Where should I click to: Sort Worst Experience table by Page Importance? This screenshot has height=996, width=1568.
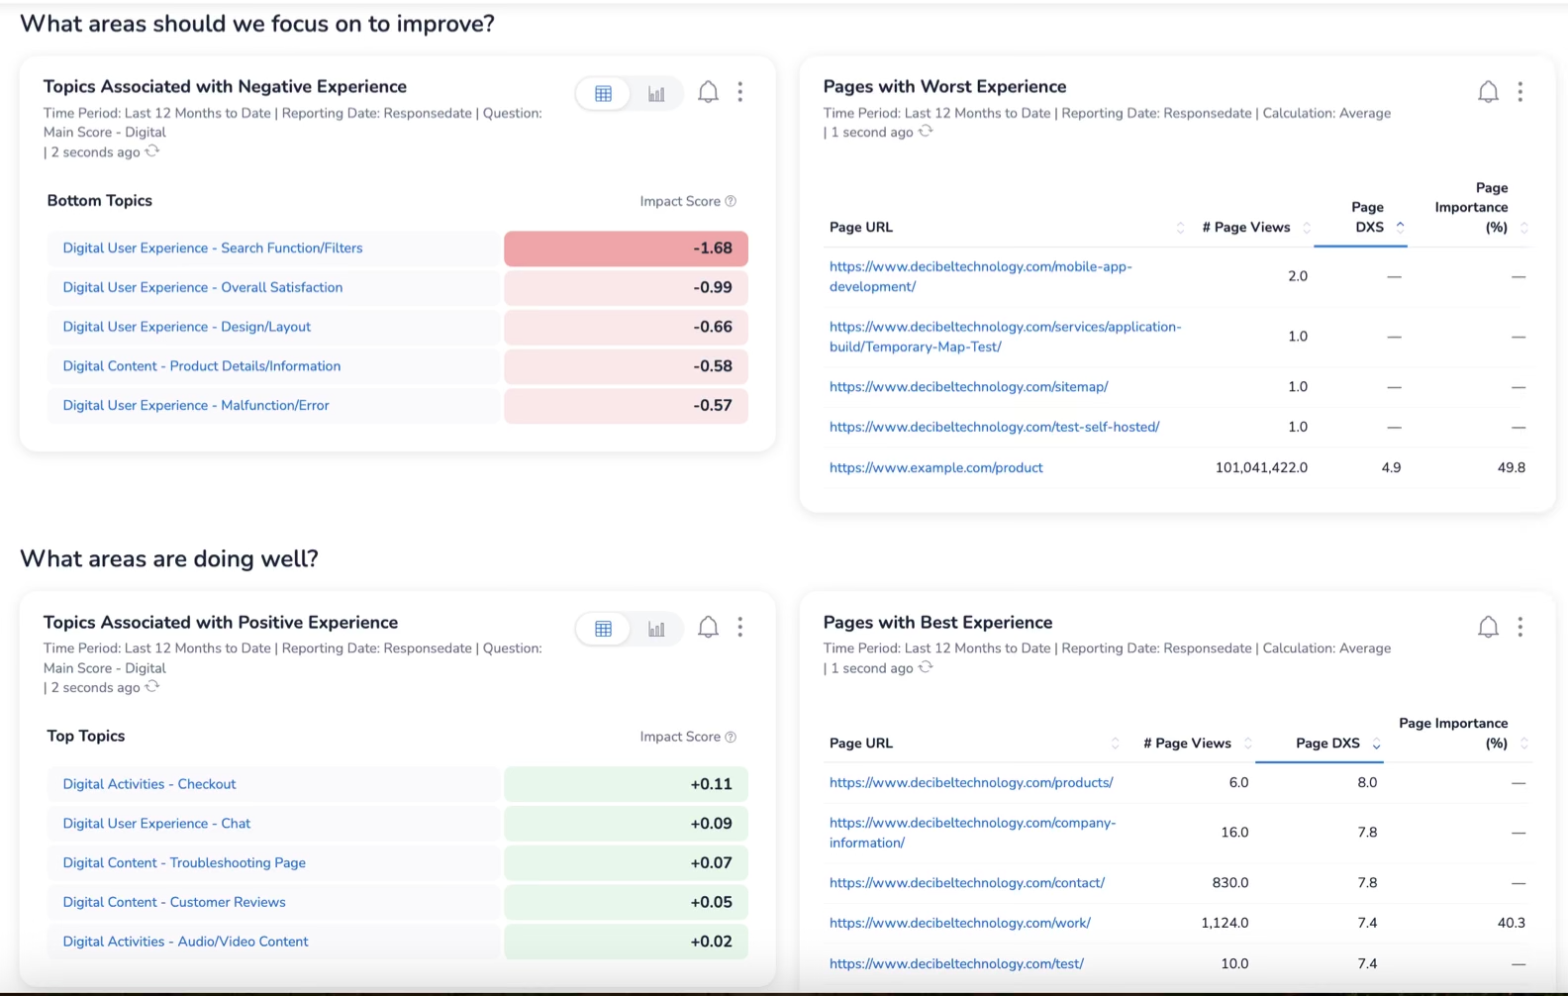(x=1523, y=228)
